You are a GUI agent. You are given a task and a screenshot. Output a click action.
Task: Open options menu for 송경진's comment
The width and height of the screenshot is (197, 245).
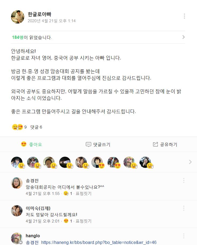pos(184,180)
